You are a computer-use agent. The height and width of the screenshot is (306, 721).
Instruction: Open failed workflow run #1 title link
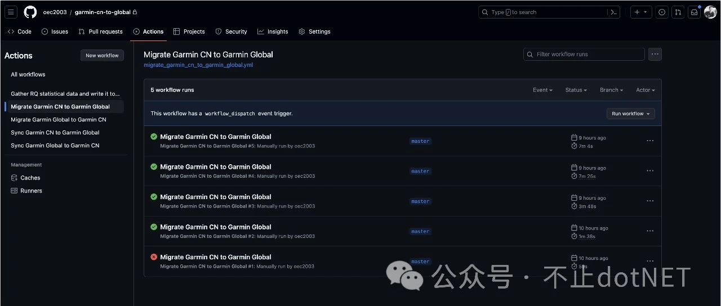pos(216,257)
